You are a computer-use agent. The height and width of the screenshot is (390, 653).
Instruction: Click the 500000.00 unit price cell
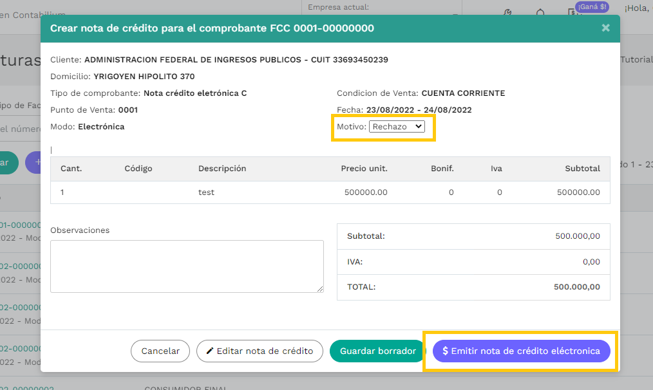[x=366, y=192]
